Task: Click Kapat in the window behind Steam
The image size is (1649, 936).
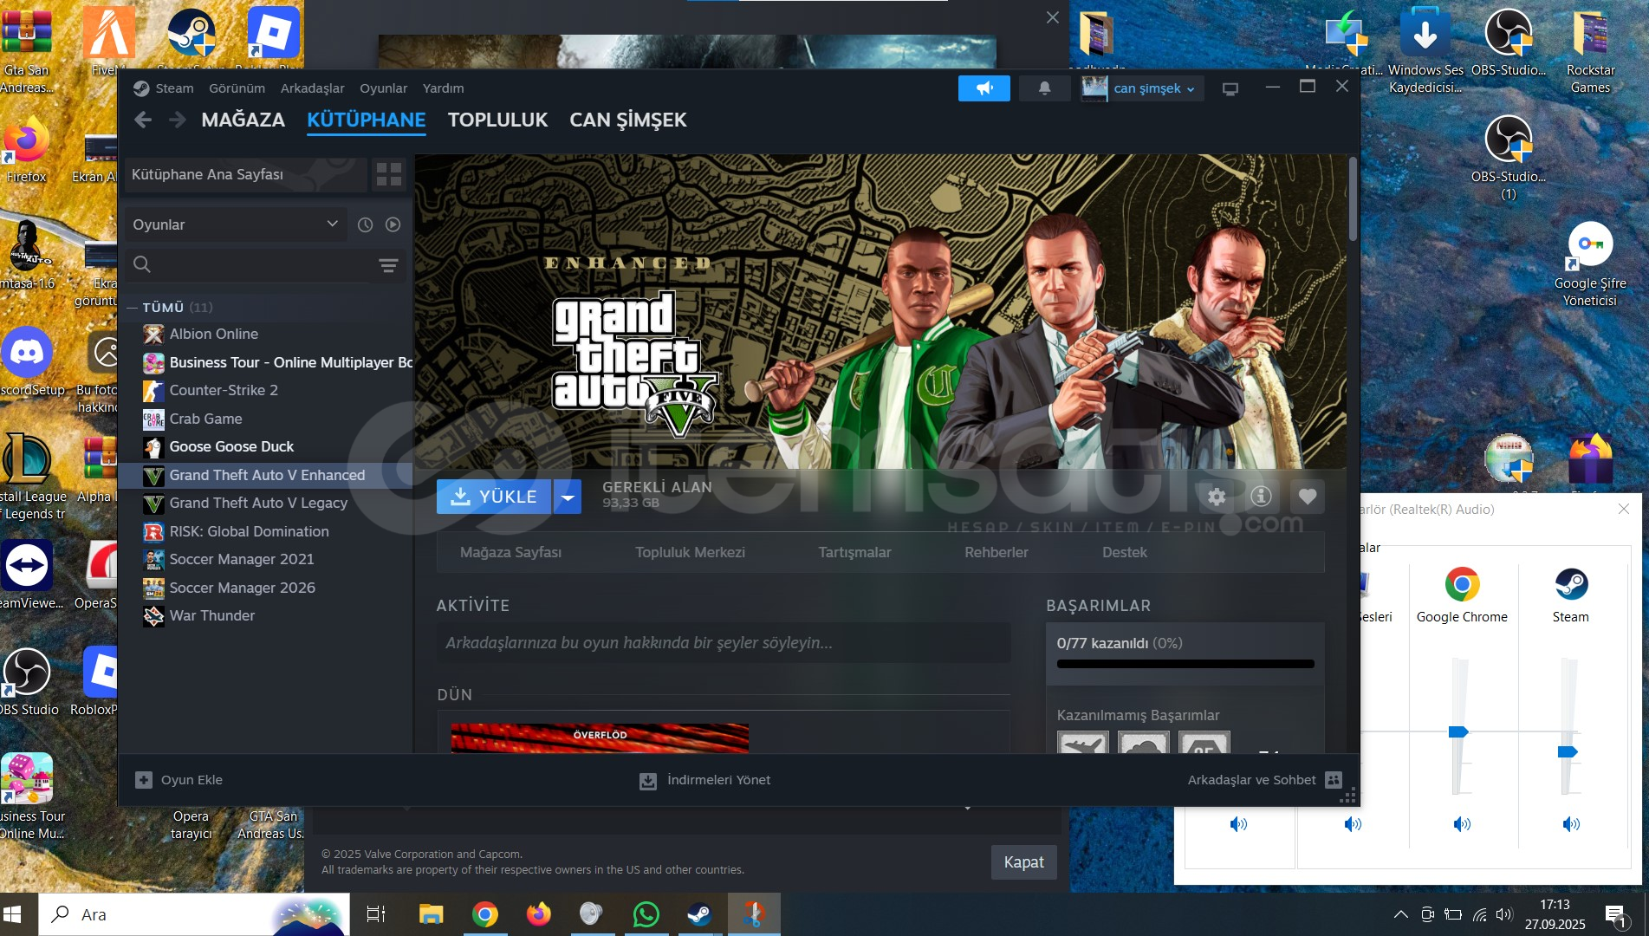Action: coord(1023,862)
